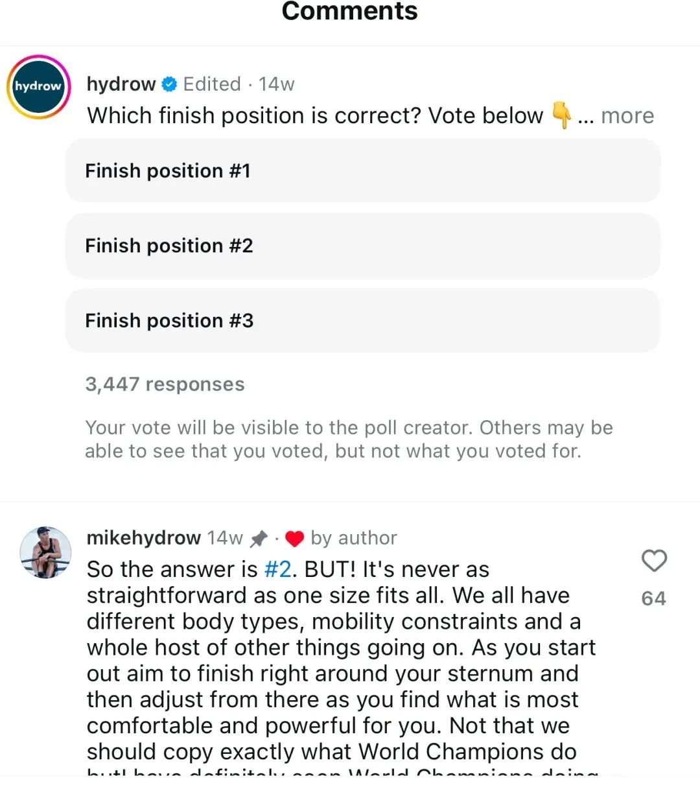Vote for Finish position #1

coord(363,171)
